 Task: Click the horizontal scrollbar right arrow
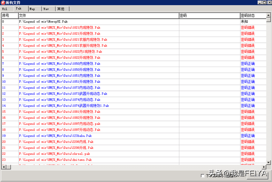click(264, 167)
